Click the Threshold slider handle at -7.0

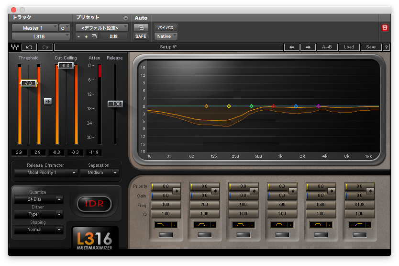(29, 83)
